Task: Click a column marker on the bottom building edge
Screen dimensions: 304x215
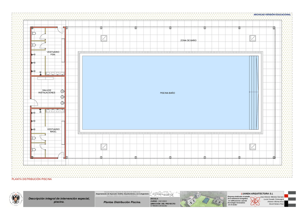Action: (x=136, y=157)
